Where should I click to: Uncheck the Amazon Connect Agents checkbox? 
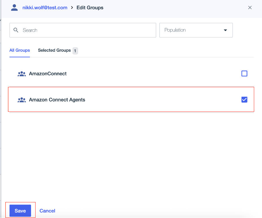coord(244,99)
